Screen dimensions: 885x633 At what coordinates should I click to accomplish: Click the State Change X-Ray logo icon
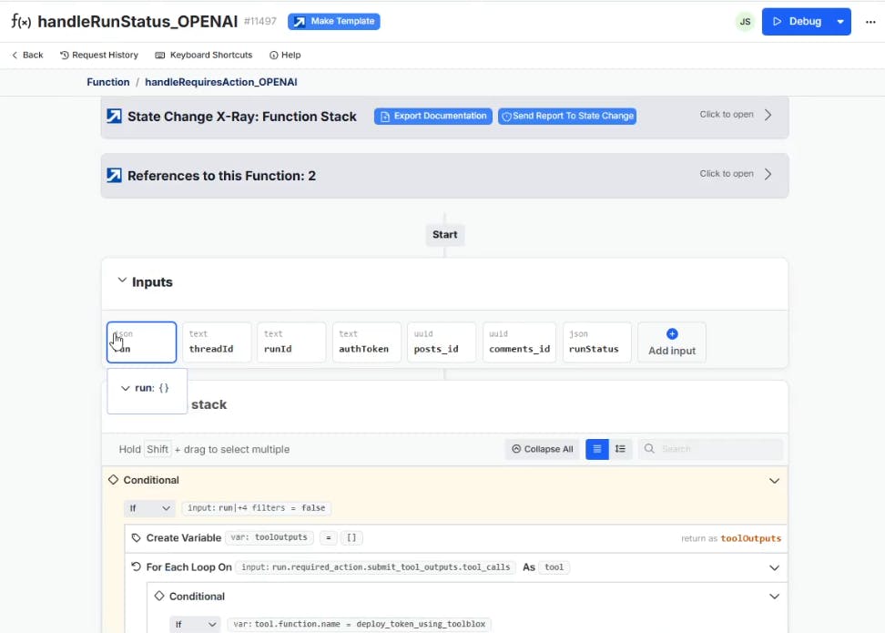click(x=114, y=117)
